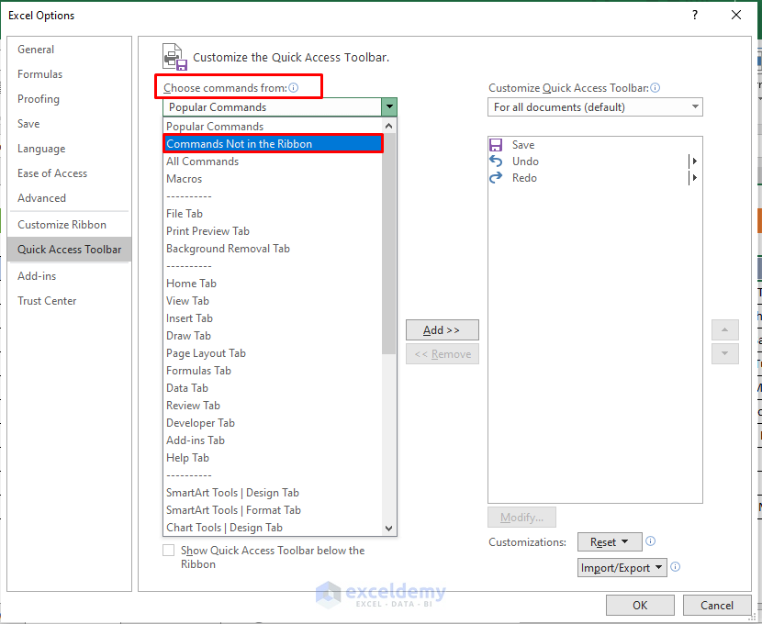The width and height of the screenshot is (762, 624).
Task: Open the Import/Export dropdown button
Action: pos(622,568)
